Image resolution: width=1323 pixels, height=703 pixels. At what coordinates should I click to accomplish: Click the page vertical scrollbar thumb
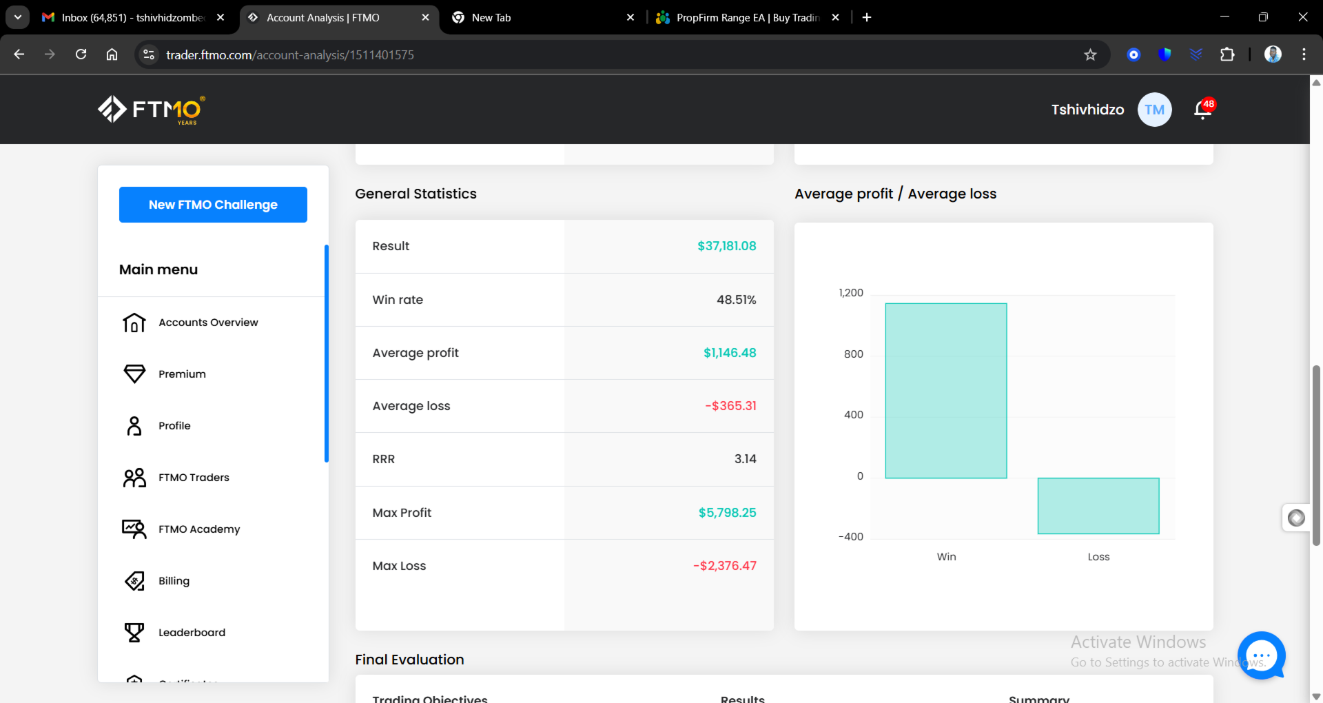pos(1316,455)
